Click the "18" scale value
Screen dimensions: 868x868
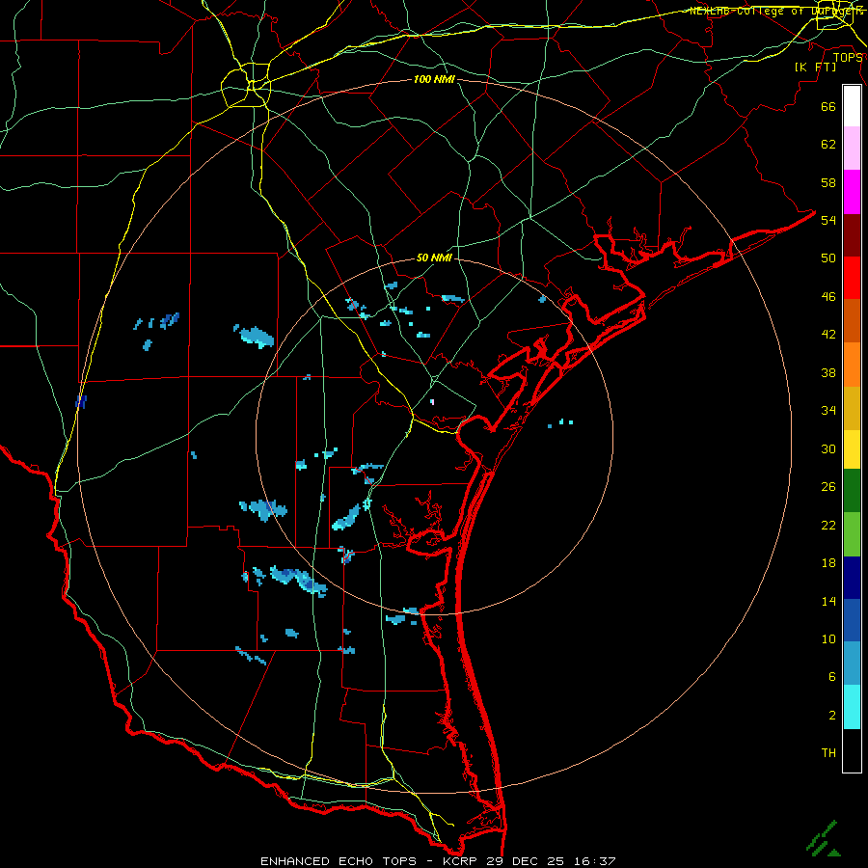pos(828,562)
